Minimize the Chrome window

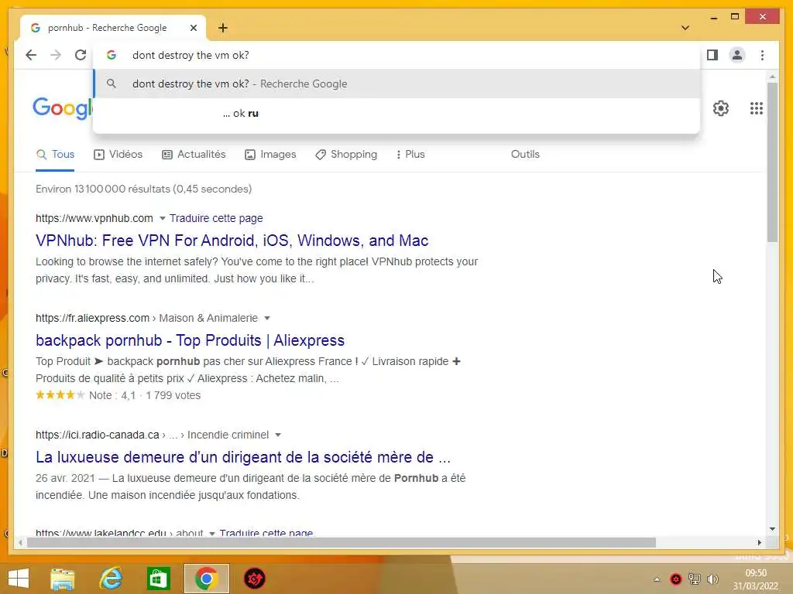click(x=713, y=17)
